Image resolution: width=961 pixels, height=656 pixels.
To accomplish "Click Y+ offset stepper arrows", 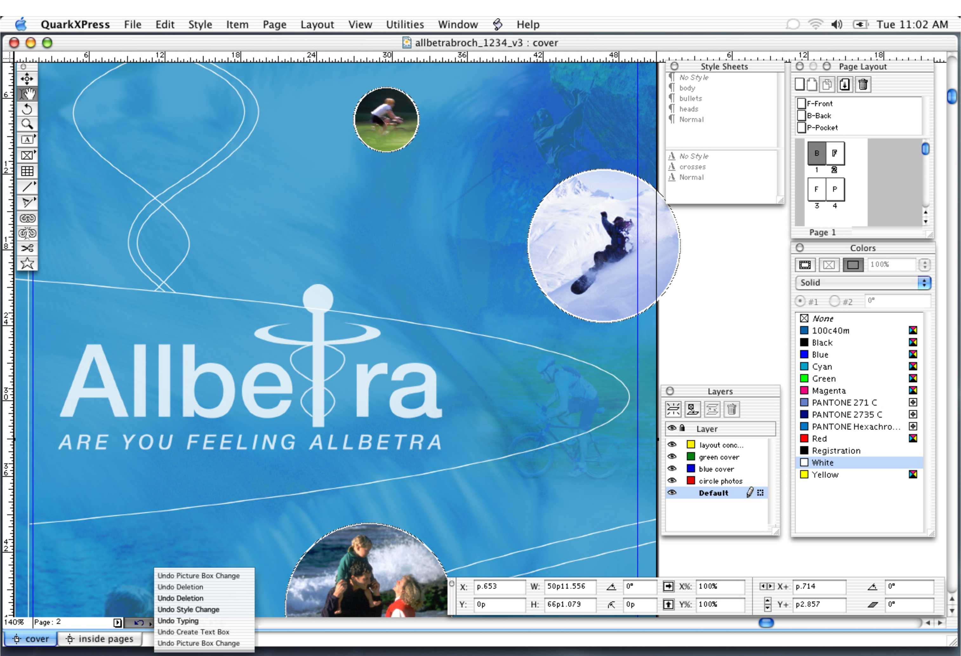I will tap(767, 604).
